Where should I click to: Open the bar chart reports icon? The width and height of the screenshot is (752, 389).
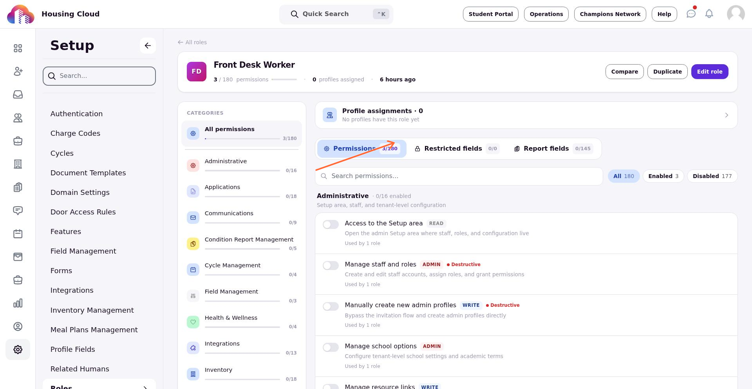pyautogui.click(x=18, y=303)
